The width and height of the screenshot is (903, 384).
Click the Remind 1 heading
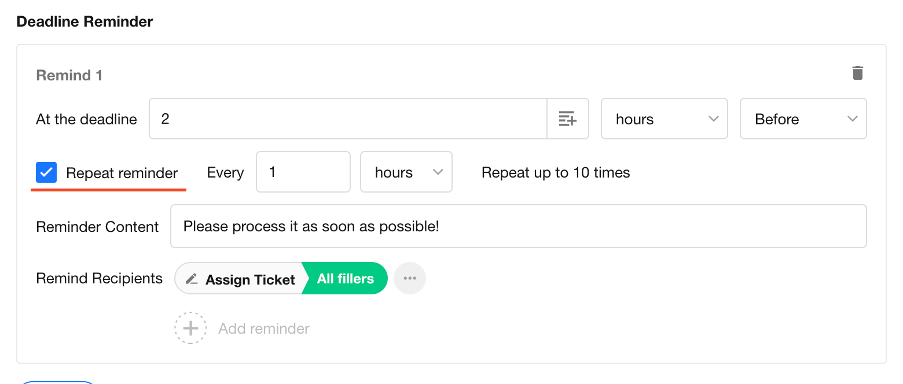click(69, 75)
